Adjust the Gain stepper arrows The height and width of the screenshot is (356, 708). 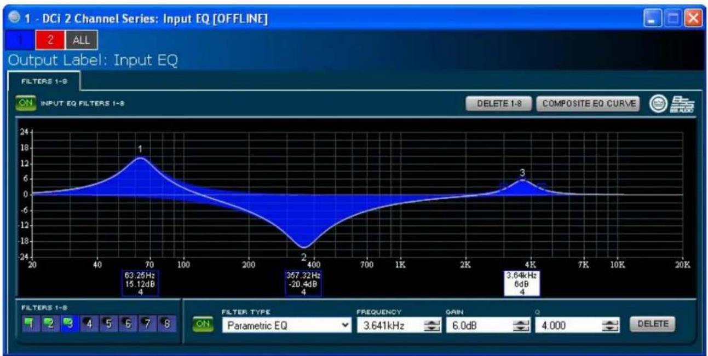[522, 326]
